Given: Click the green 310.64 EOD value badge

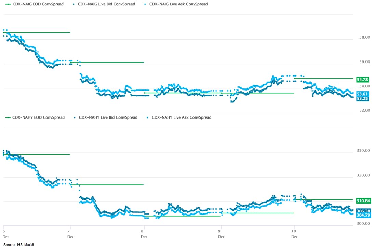Looking at the screenshot, I should (x=363, y=200).
